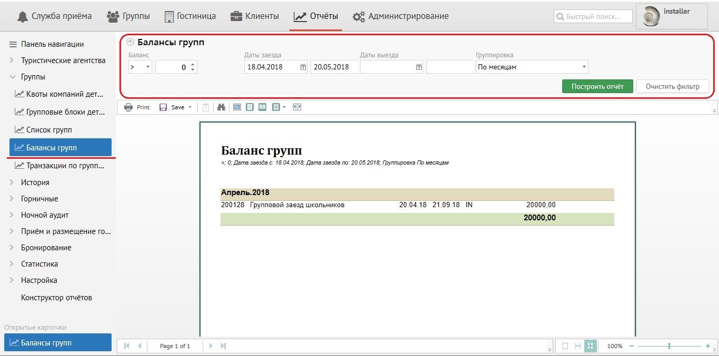Image resolution: width=719 pixels, height=356 pixels.
Task: Open the Администрирование menu
Action: click(401, 16)
